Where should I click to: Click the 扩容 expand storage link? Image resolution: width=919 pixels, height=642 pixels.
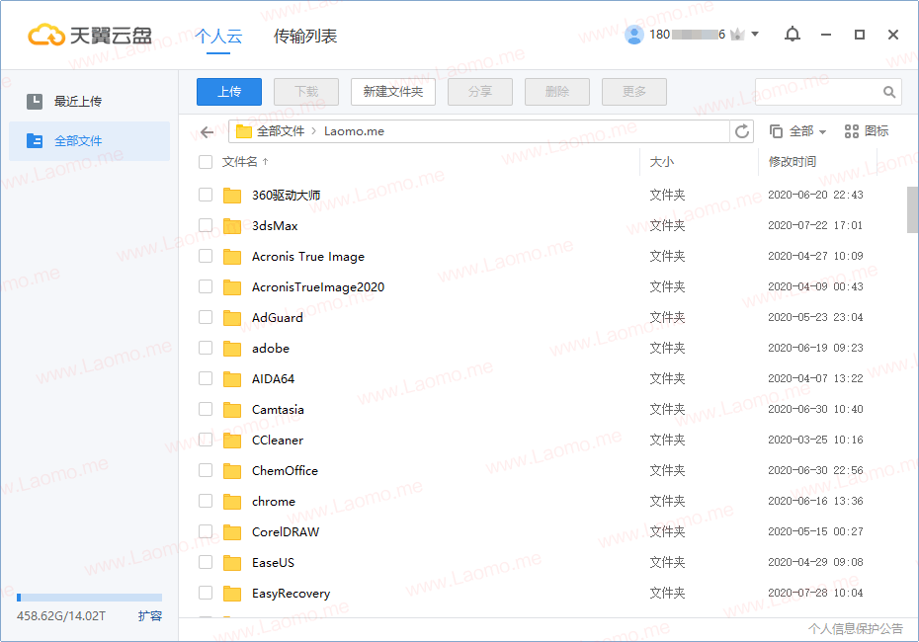pos(150,616)
